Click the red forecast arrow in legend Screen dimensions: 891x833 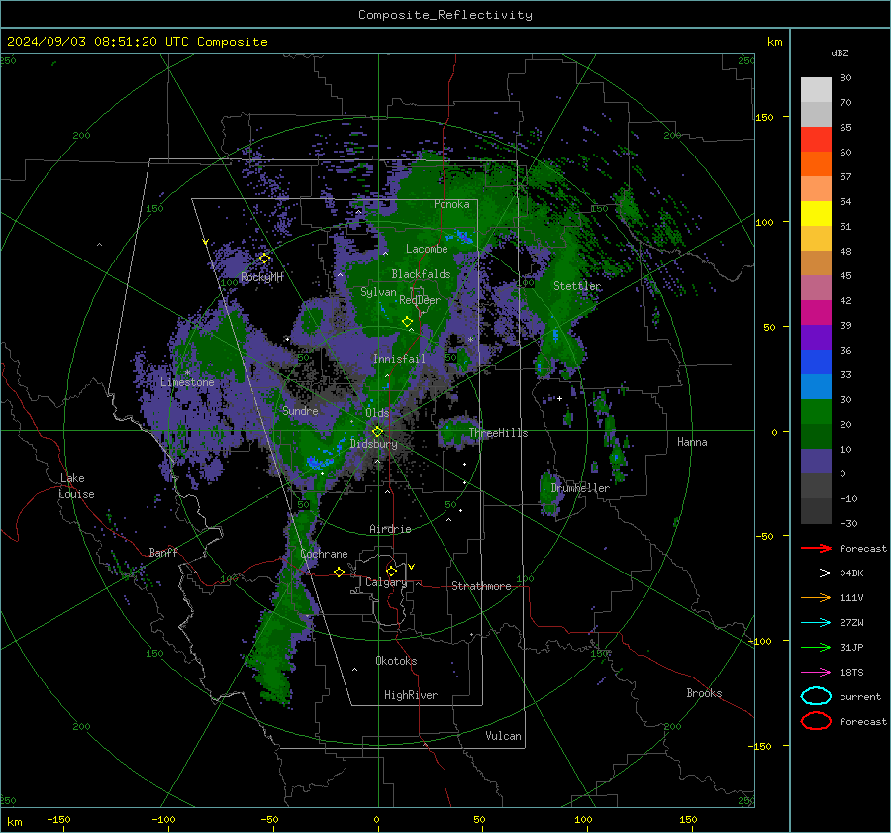[816, 548]
